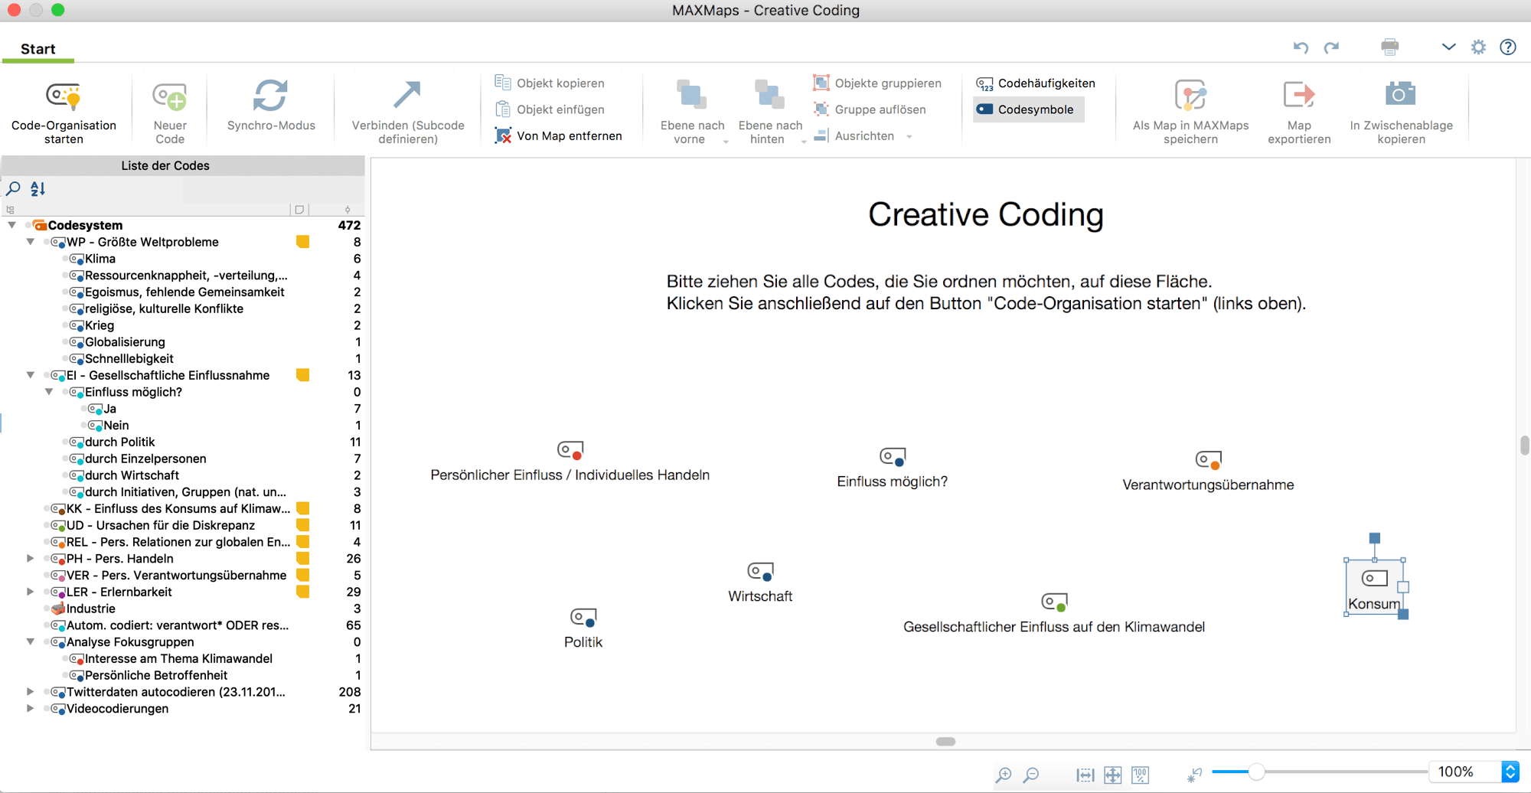Reset zoom to 100% icon
This screenshot has width=1531, height=793.
tap(1141, 775)
